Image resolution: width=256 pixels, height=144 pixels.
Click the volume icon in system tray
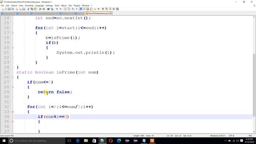coord(238,141)
